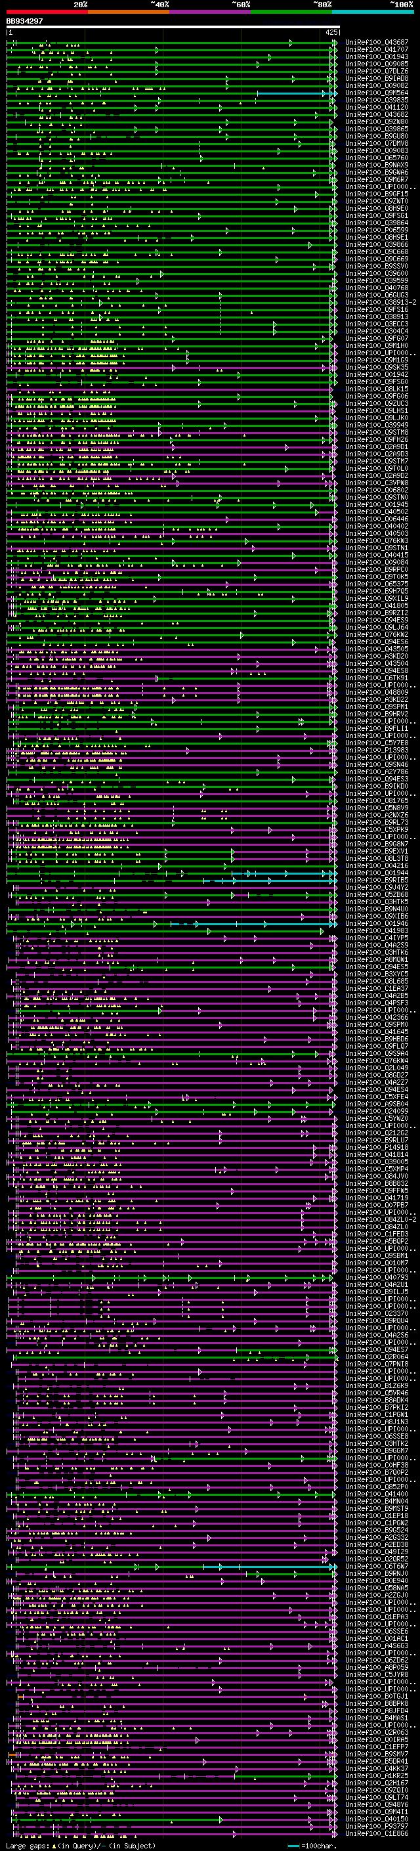420x1851 pixels.
Task: Open hit UniRef100_Q41707
Action: [377, 50]
